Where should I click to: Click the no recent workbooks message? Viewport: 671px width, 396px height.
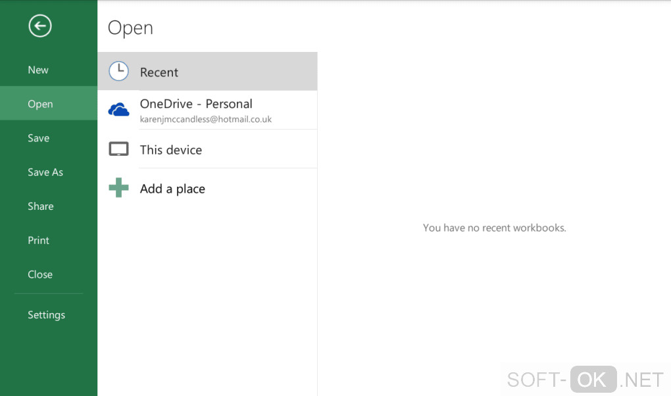494,228
